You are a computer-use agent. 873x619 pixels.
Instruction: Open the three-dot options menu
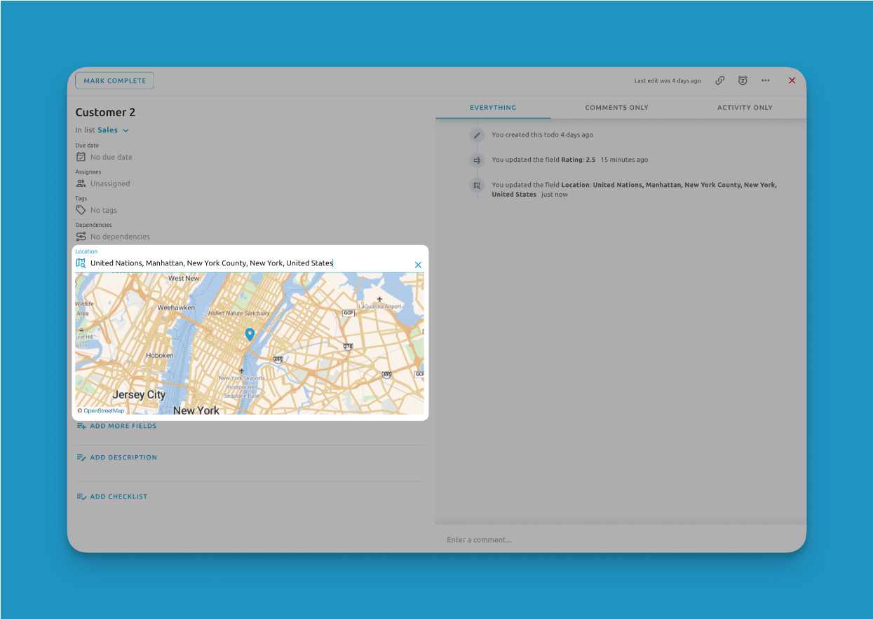point(765,80)
